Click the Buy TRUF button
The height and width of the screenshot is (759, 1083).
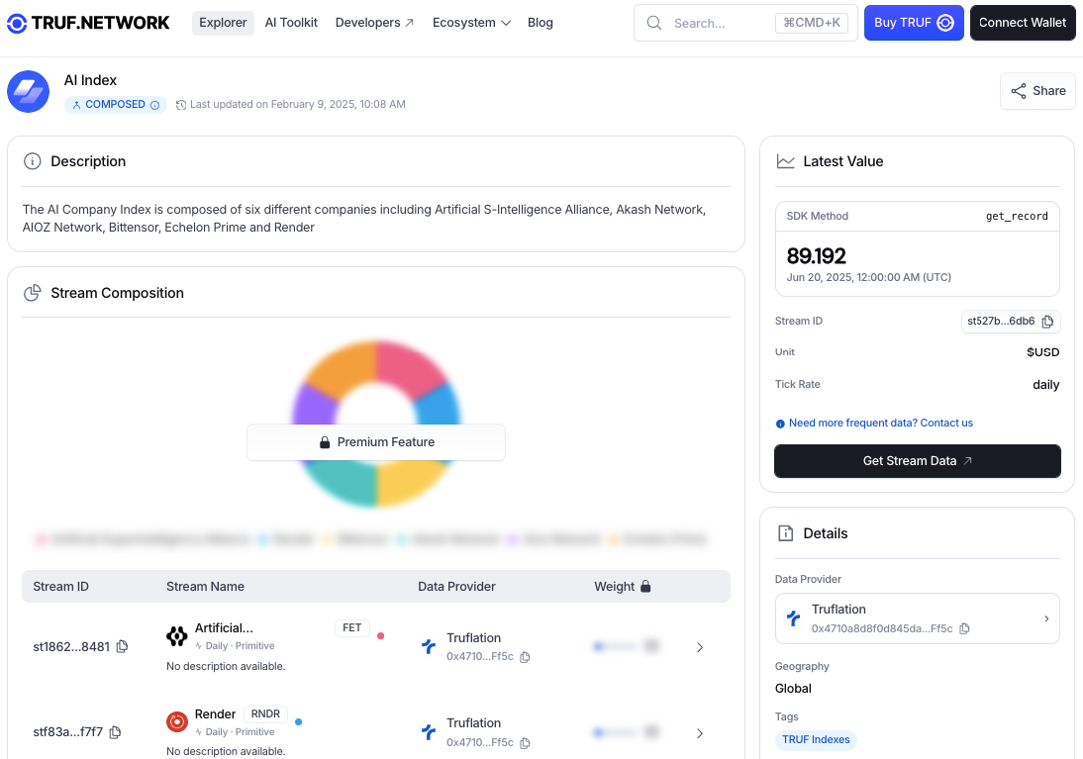(x=914, y=23)
